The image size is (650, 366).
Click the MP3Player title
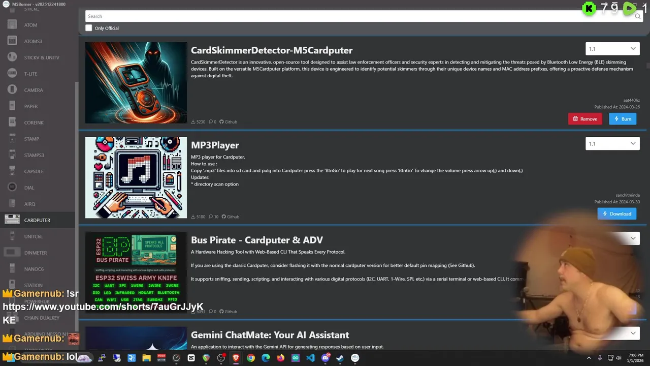point(215,145)
